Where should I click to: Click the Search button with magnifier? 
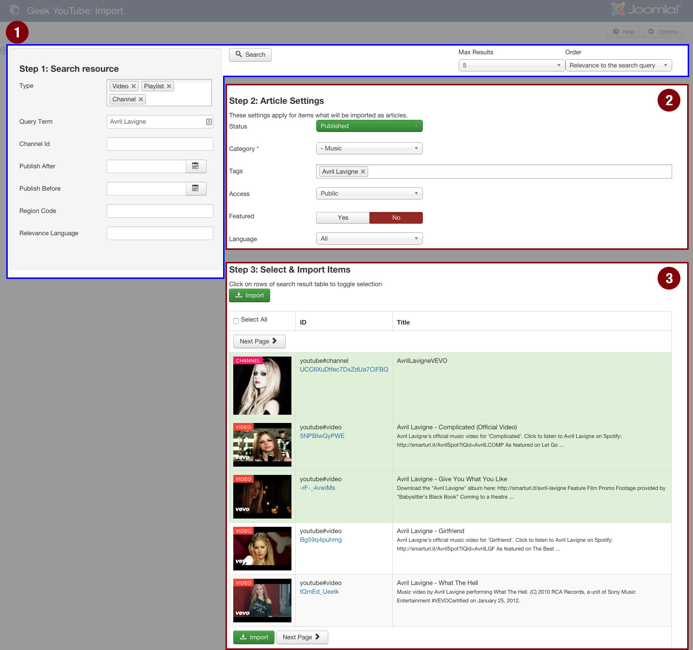coord(250,55)
